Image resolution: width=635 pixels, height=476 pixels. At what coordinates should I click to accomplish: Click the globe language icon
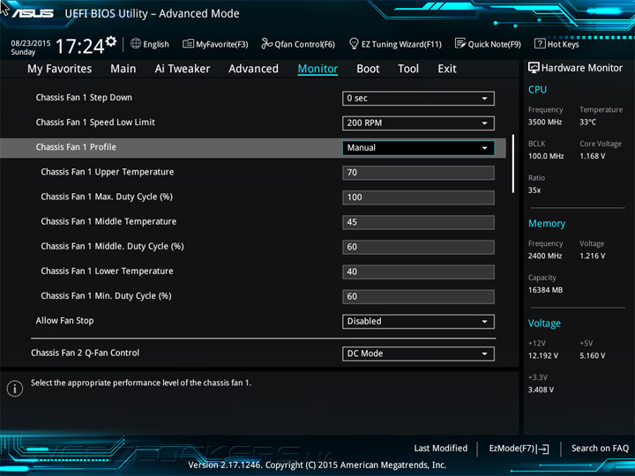(x=136, y=43)
